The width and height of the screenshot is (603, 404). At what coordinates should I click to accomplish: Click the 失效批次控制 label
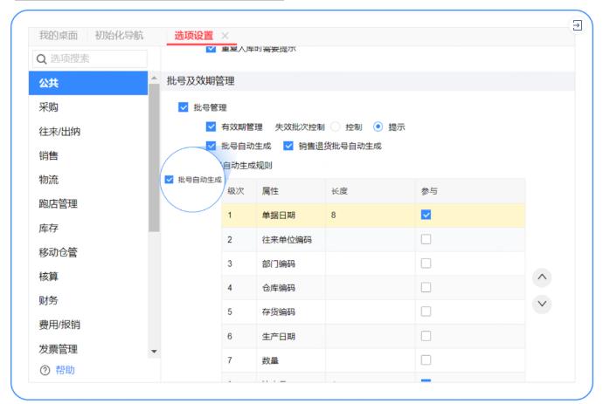tap(300, 127)
